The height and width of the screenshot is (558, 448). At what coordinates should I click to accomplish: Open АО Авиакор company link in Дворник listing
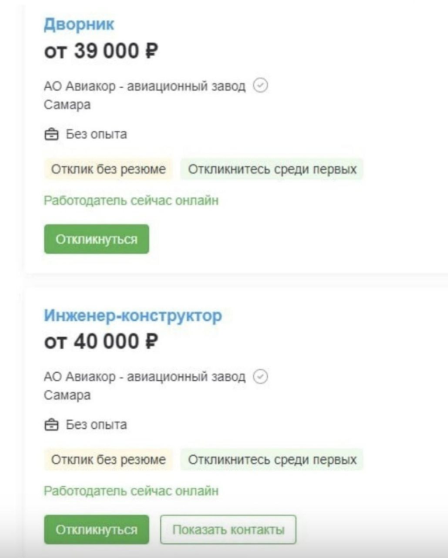point(145,86)
